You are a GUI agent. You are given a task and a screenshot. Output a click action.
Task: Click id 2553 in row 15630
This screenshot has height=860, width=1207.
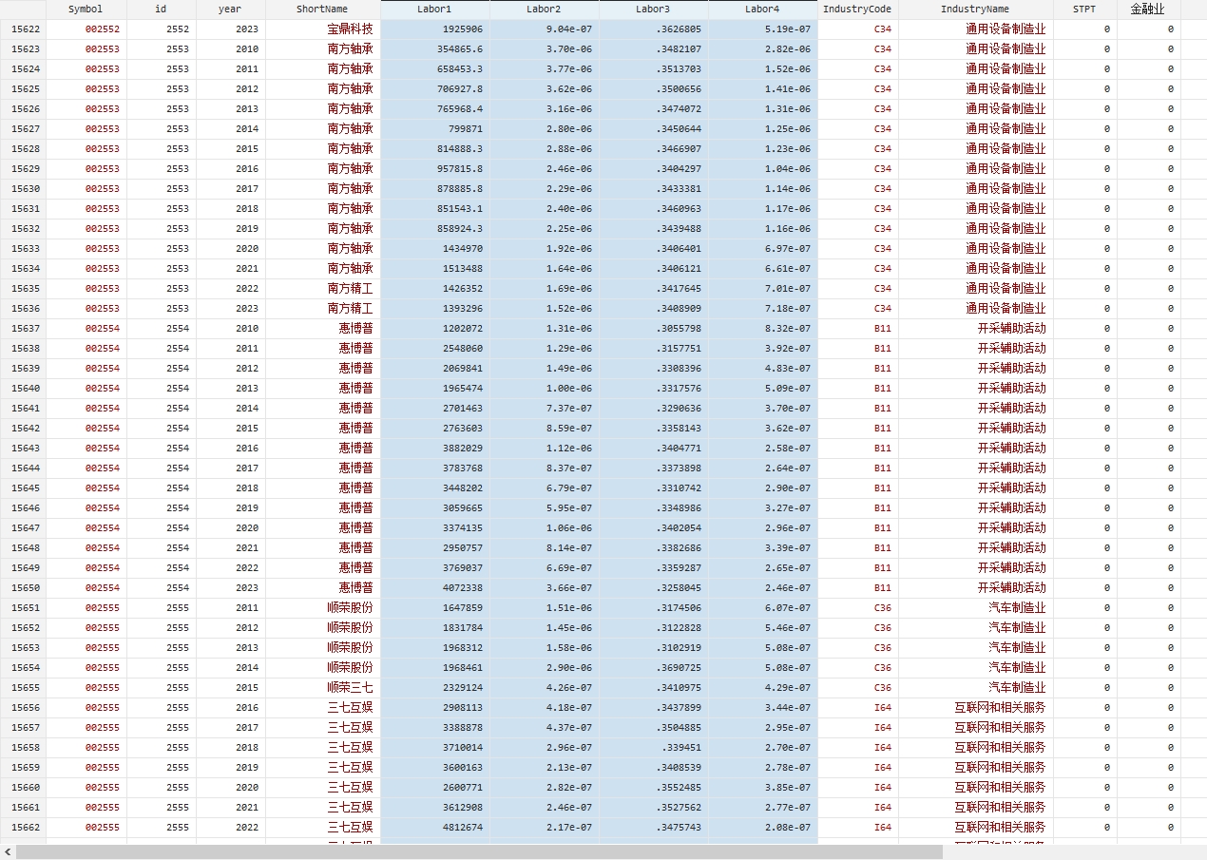(177, 189)
